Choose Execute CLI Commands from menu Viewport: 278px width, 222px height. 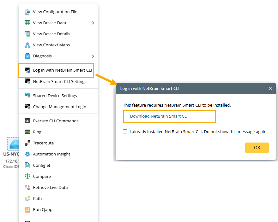tap(56, 121)
